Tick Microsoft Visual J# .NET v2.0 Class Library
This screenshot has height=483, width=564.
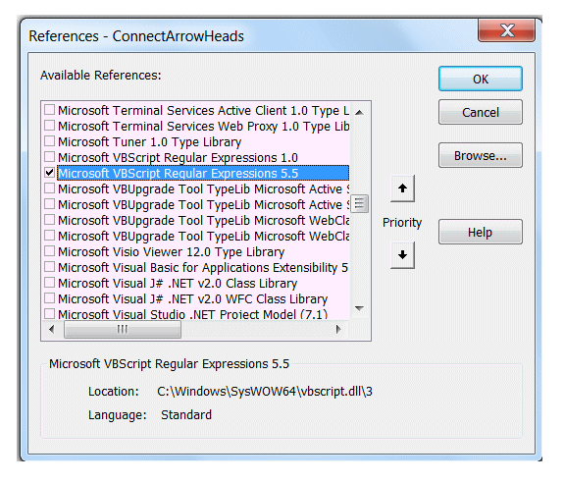click(49, 283)
